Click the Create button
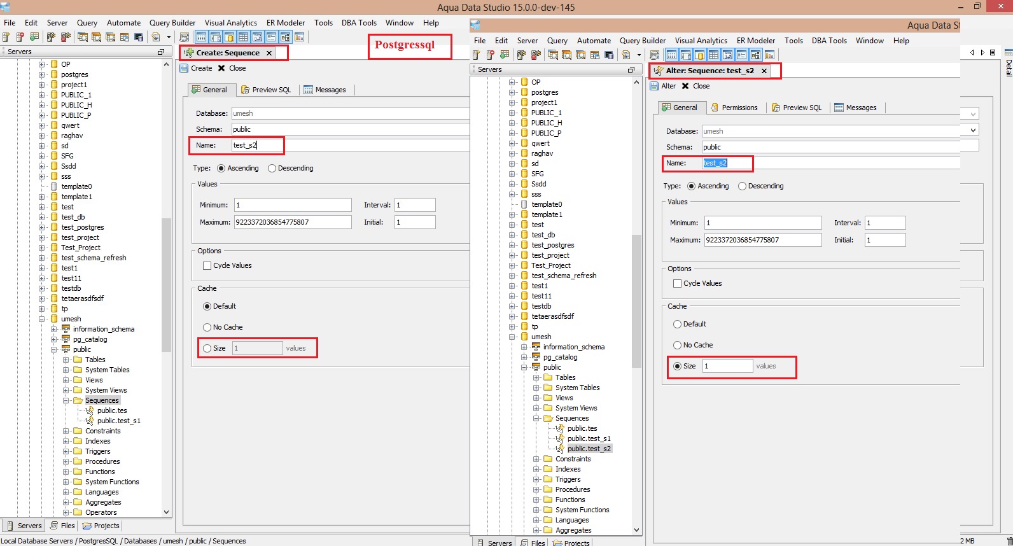The height and width of the screenshot is (546, 1013). [x=196, y=68]
